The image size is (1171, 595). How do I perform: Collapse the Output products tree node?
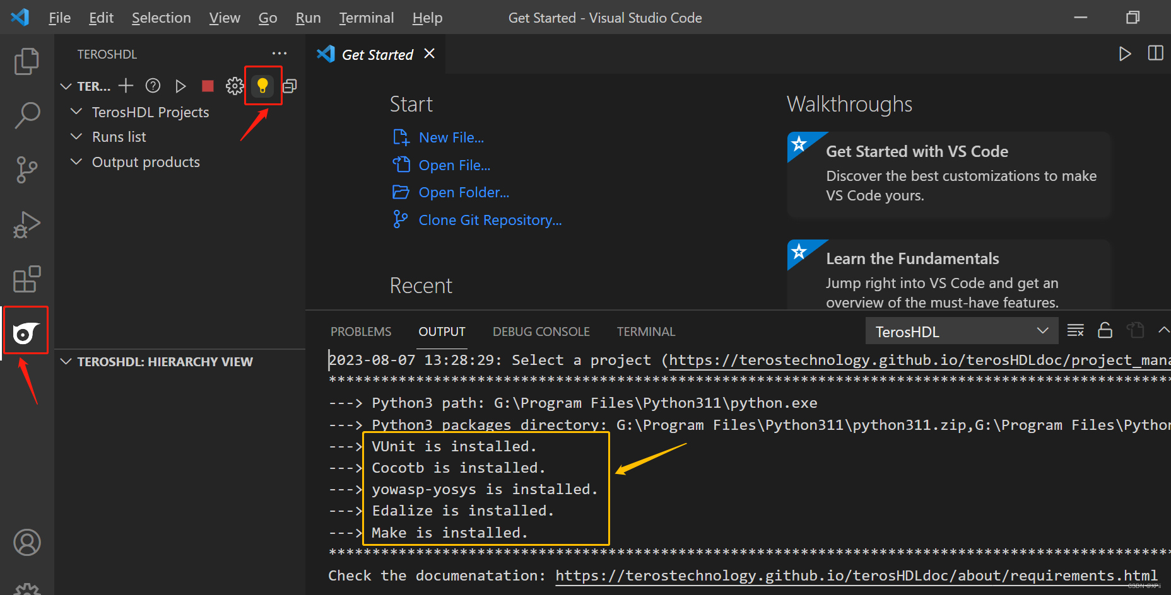coord(76,161)
